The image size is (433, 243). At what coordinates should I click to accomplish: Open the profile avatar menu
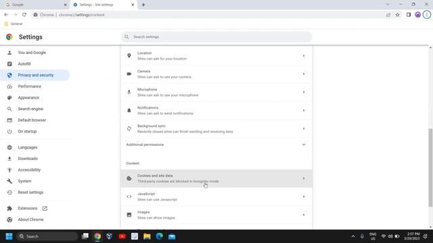pyautogui.click(x=417, y=15)
